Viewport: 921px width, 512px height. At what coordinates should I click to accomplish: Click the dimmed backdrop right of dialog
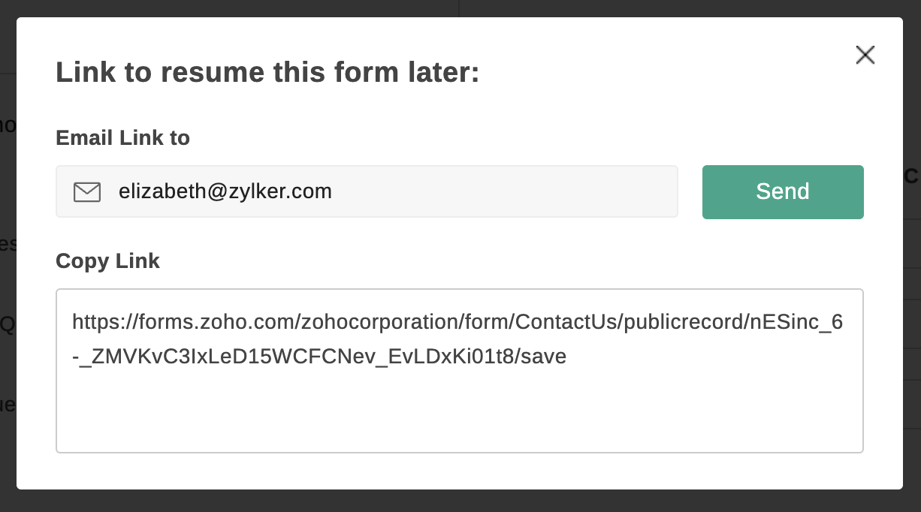click(x=912, y=338)
